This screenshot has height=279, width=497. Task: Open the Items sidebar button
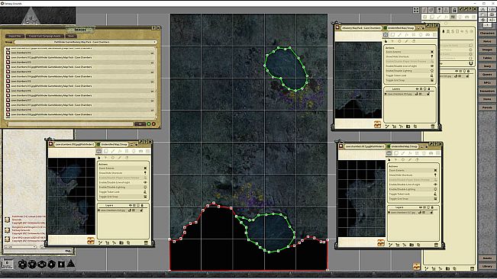pos(487,99)
